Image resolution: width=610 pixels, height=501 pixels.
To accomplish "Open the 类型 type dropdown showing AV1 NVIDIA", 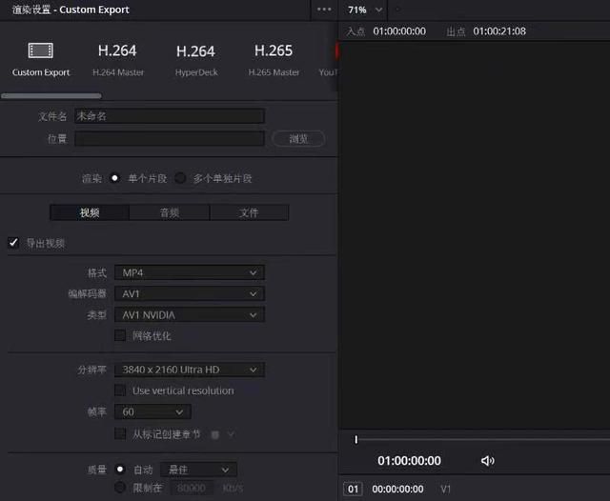I will pos(190,315).
